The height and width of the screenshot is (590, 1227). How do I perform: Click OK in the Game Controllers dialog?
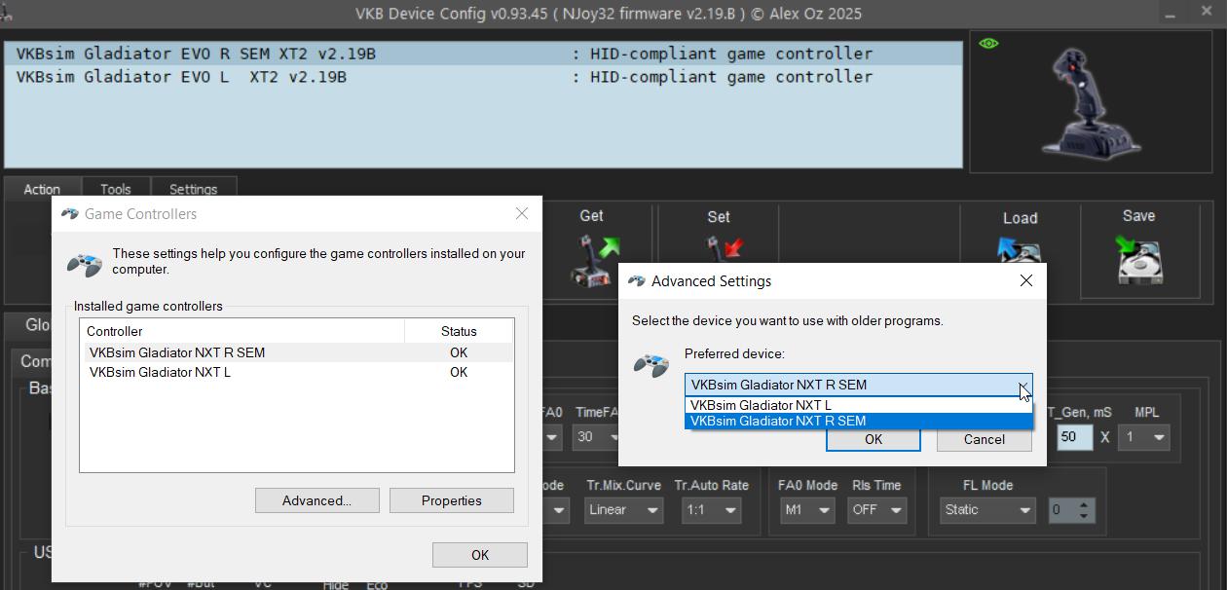pos(480,555)
